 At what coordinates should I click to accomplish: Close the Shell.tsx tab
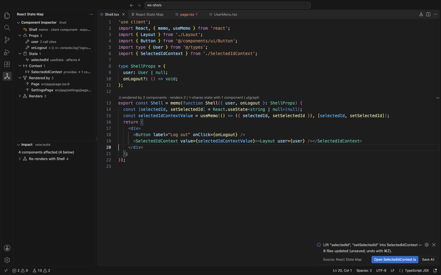123,14
